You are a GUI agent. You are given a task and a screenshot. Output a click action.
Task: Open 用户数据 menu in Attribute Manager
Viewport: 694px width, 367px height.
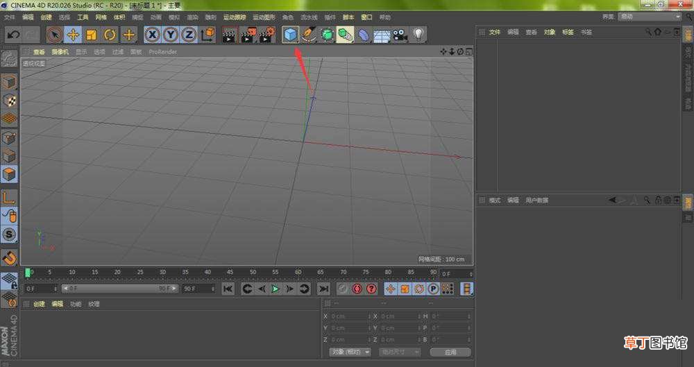[x=537, y=200]
